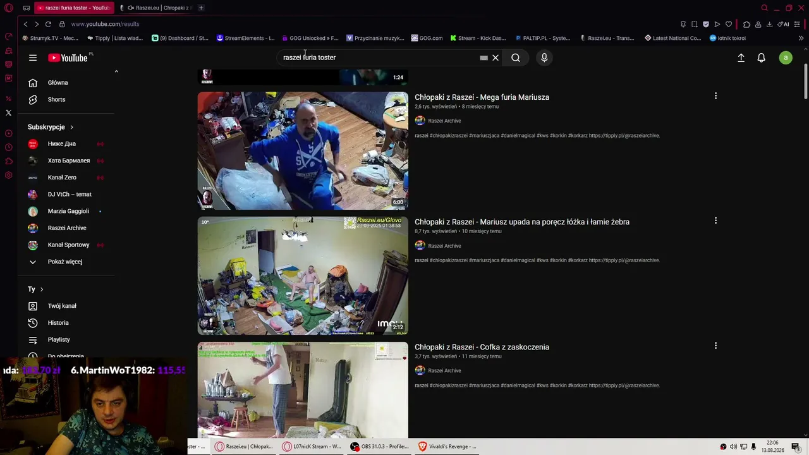
Task: Open the on-screen keyboard icon in search box
Action: (x=484, y=58)
